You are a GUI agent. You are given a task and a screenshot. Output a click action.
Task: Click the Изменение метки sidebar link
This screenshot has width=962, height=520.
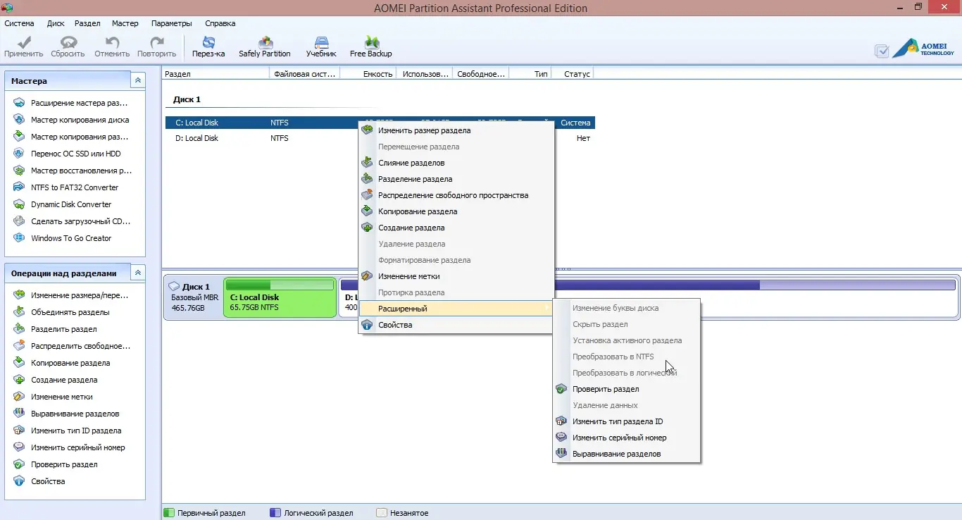[x=62, y=397]
